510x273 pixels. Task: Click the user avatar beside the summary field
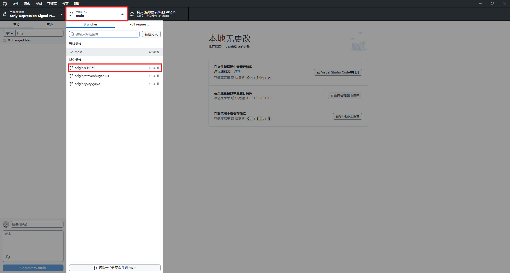6,224
